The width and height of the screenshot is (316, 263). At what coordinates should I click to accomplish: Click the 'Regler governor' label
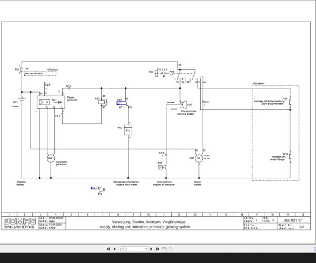click(72, 98)
